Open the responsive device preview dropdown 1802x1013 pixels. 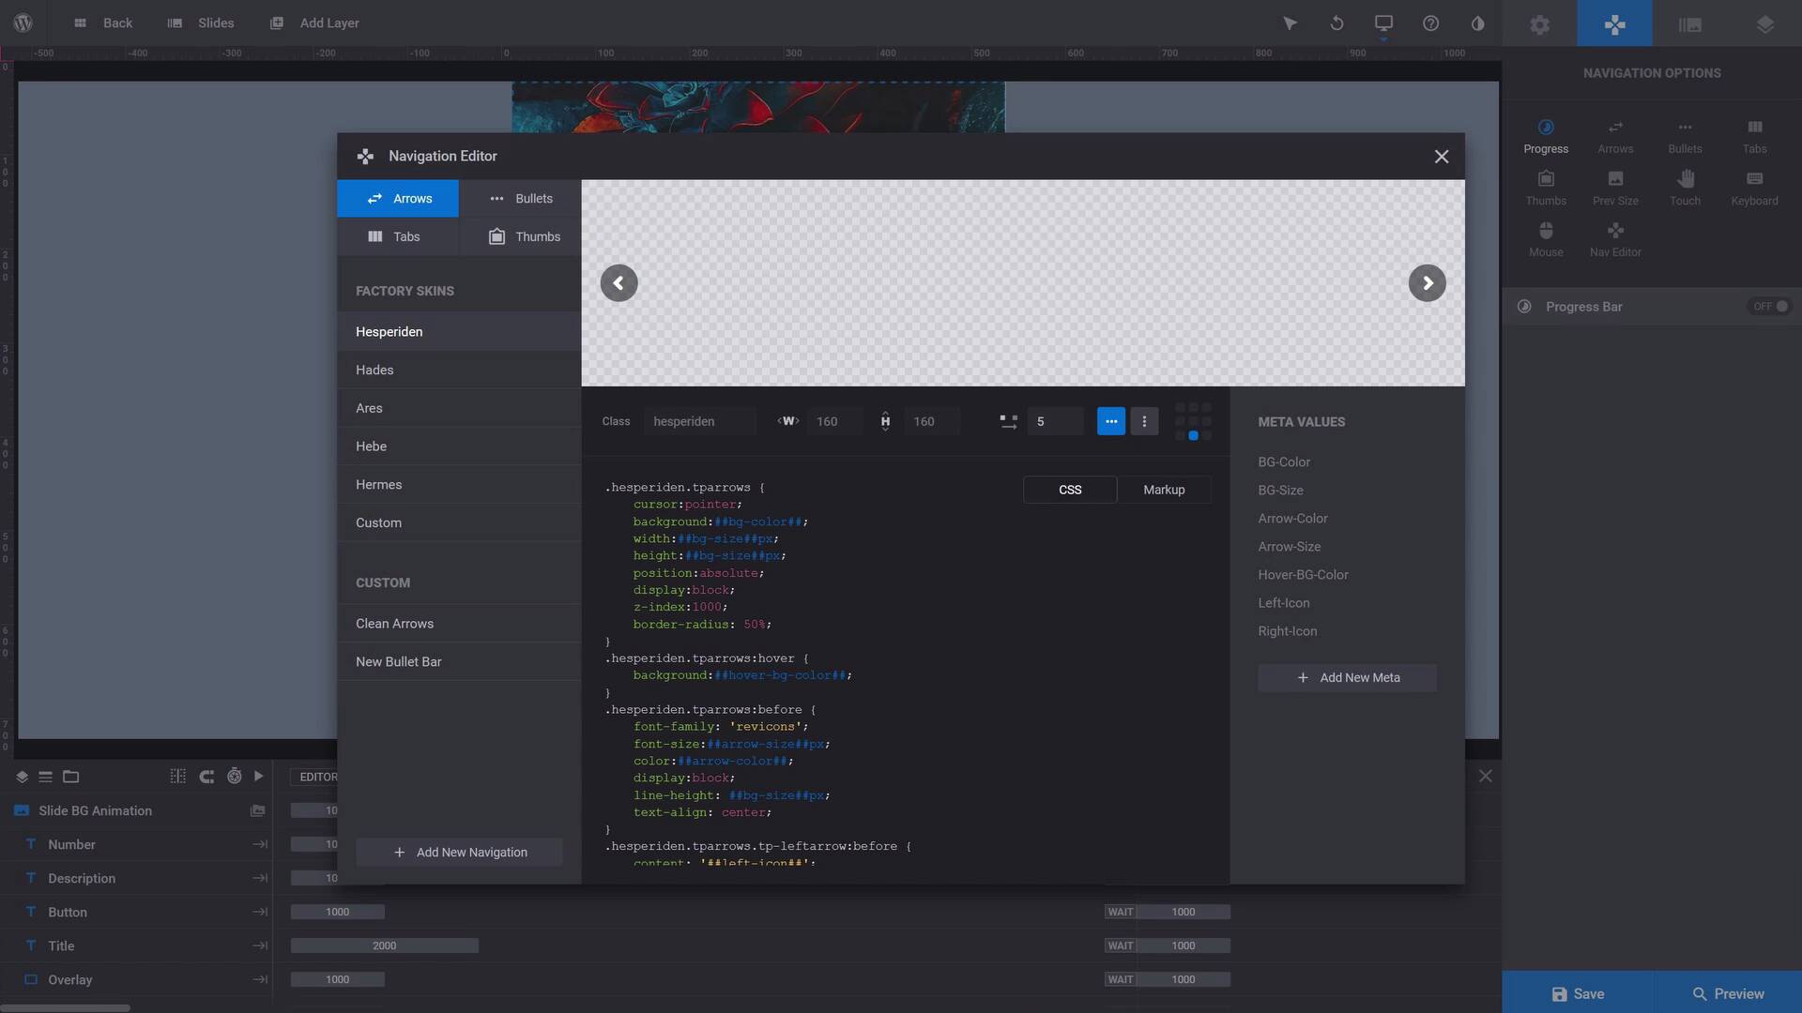1383,23
